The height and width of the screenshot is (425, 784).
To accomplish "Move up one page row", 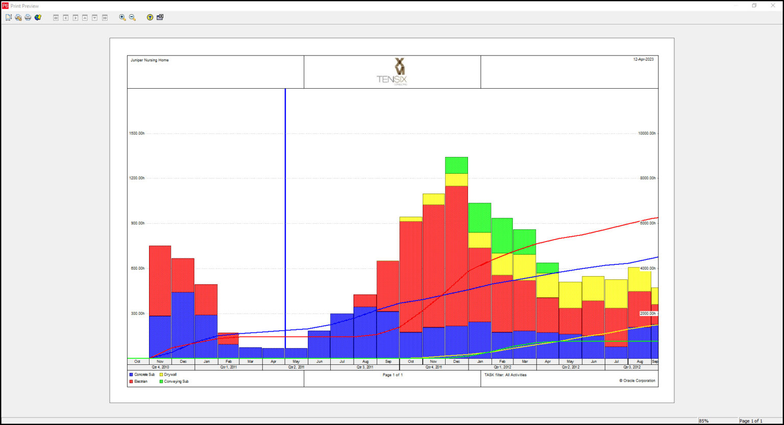I will point(85,17).
